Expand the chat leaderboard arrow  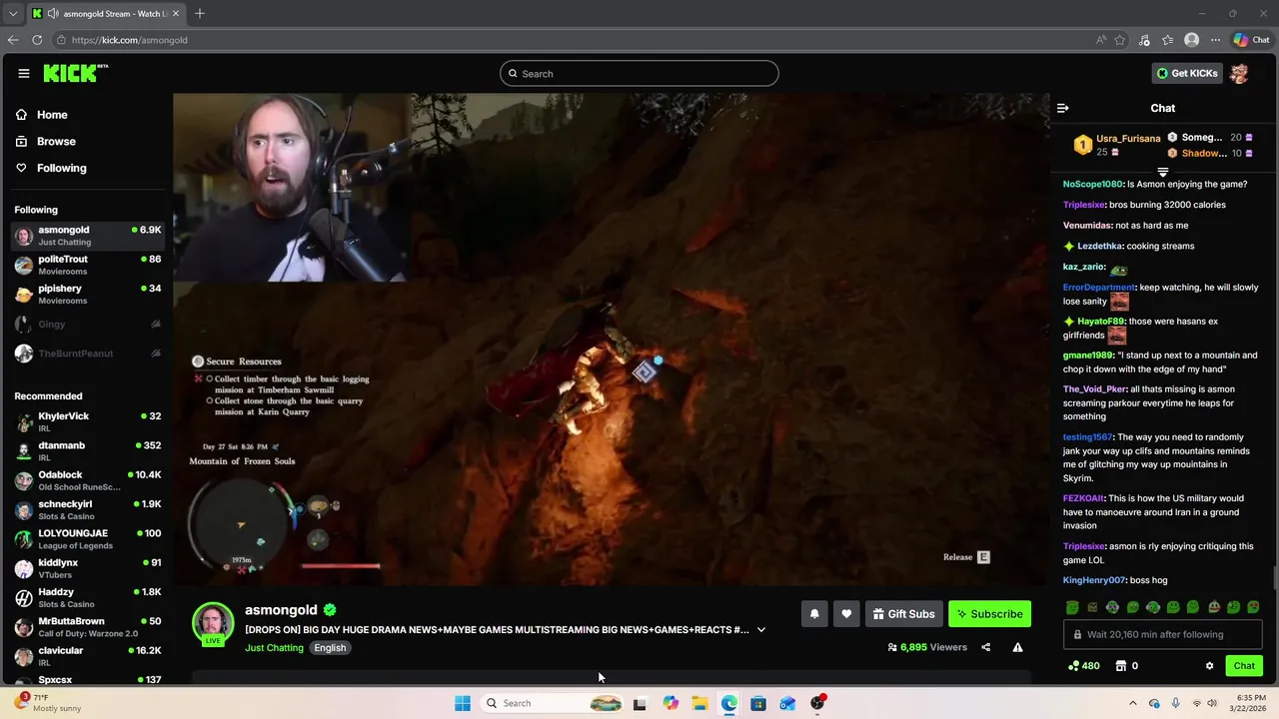(1163, 173)
